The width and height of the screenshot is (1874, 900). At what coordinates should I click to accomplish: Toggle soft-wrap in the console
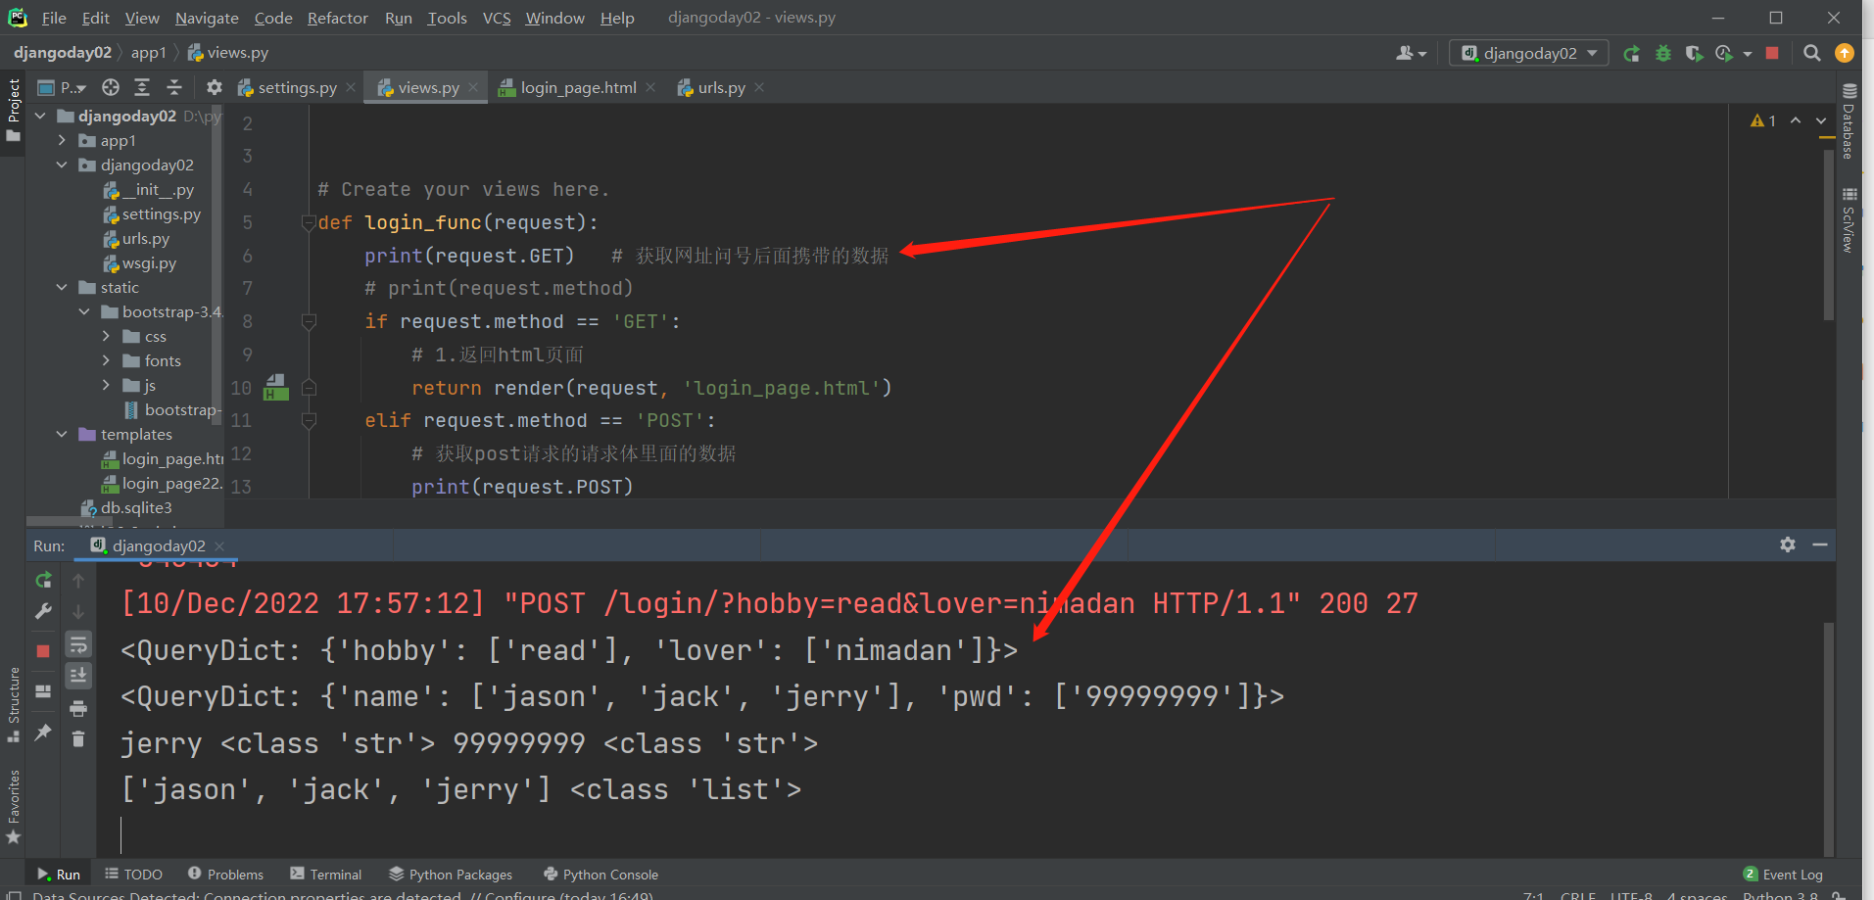click(x=78, y=643)
